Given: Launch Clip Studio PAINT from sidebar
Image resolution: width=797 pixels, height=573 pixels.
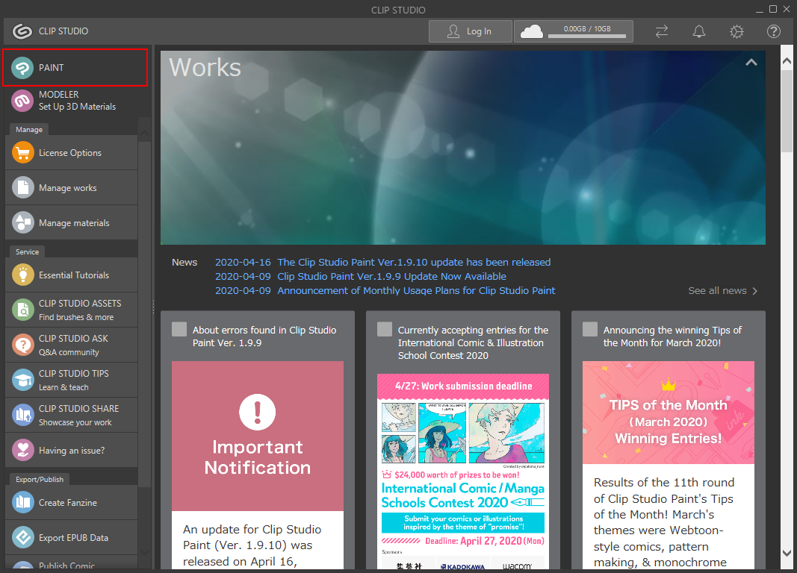Looking at the screenshot, I should pyautogui.click(x=75, y=68).
